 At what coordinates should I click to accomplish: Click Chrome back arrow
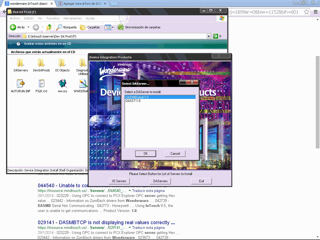tap(4, 12)
